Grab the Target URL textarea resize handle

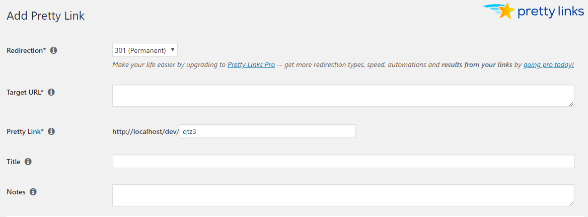(x=571, y=104)
